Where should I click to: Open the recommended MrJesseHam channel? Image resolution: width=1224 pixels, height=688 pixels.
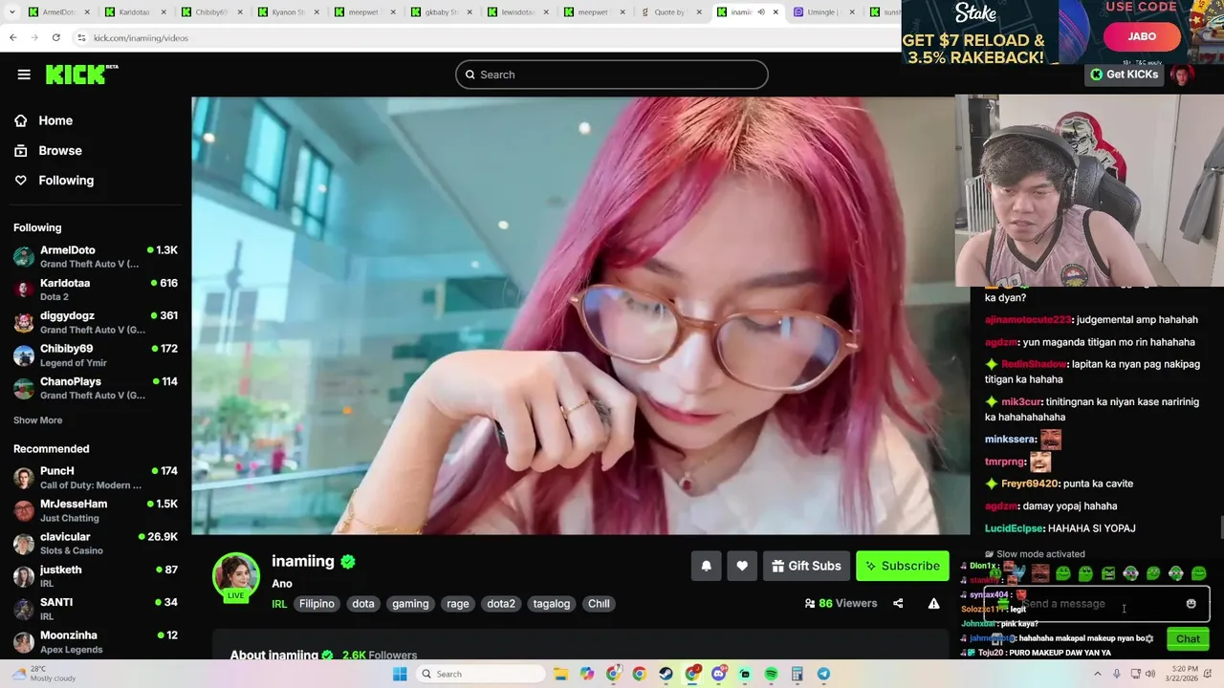coord(96,510)
